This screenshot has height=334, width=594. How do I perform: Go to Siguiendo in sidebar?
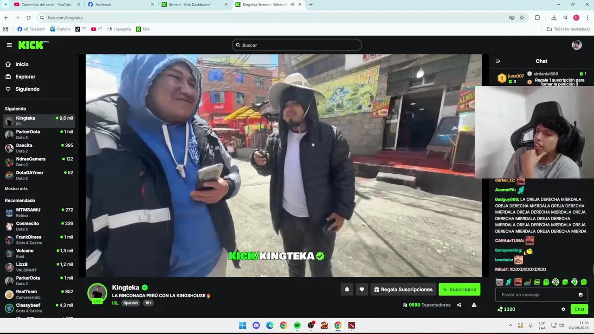[x=23, y=89]
